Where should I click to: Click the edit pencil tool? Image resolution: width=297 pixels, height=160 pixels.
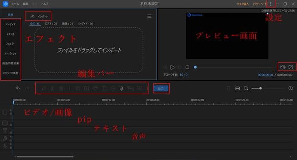[44, 88]
